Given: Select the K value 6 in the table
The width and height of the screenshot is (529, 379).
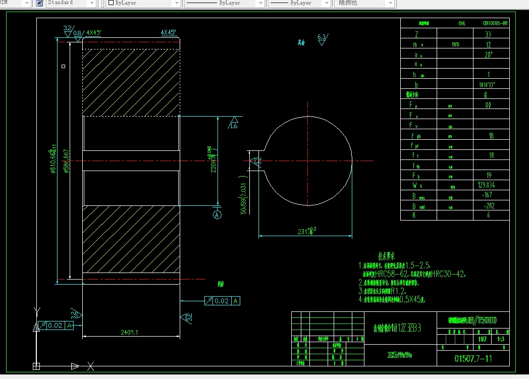Looking at the screenshot, I should click(488, 215).
